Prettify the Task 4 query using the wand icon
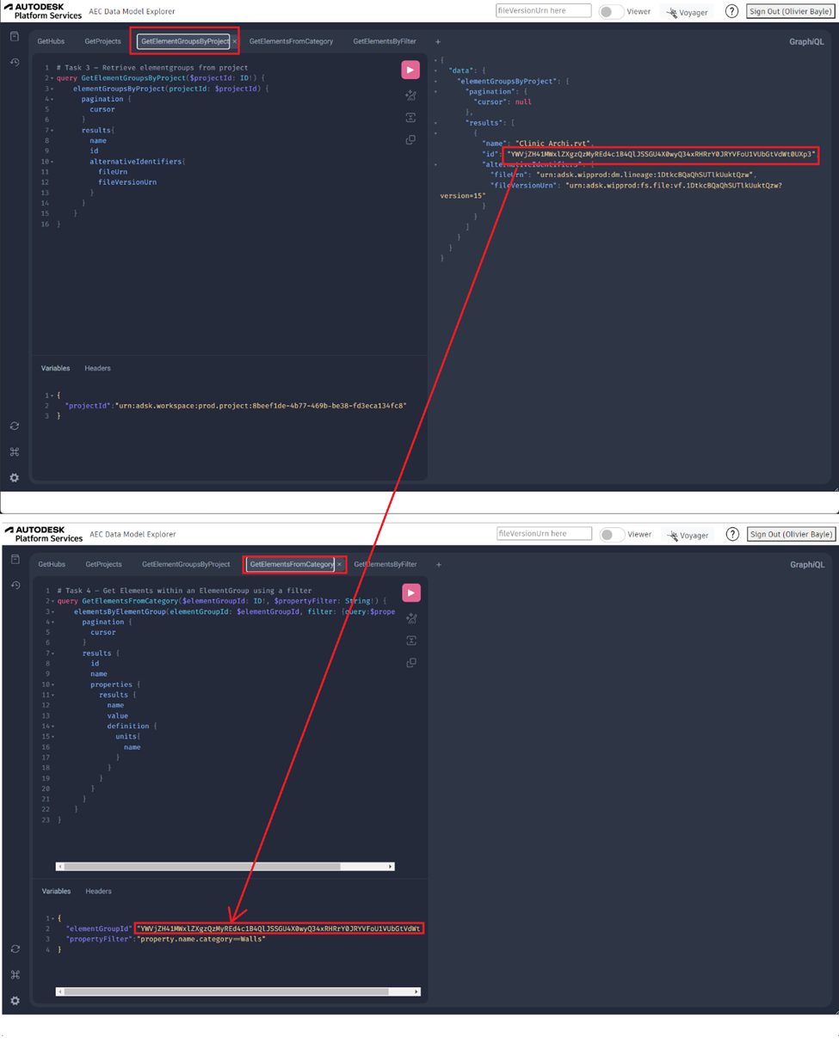 (x=411, y=618)
